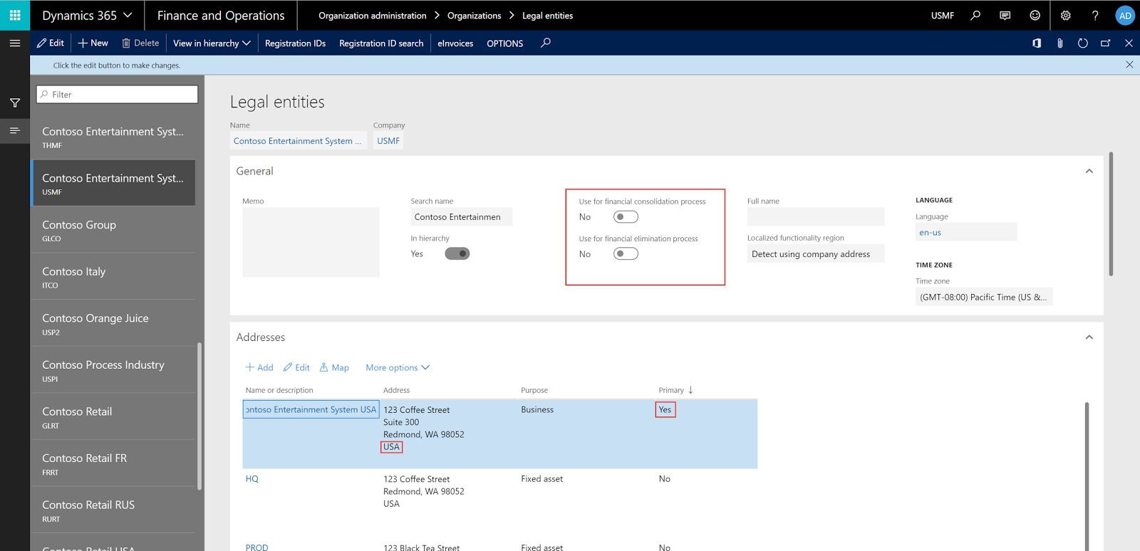Viewport: 1140px width, 551px height.
Task: Click the search magnifier in top bar
Action: tap(975, 15)
